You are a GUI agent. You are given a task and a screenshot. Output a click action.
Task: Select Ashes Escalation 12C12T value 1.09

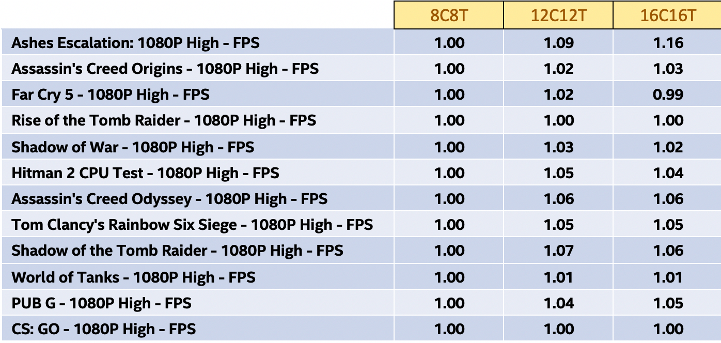point(559,43)
